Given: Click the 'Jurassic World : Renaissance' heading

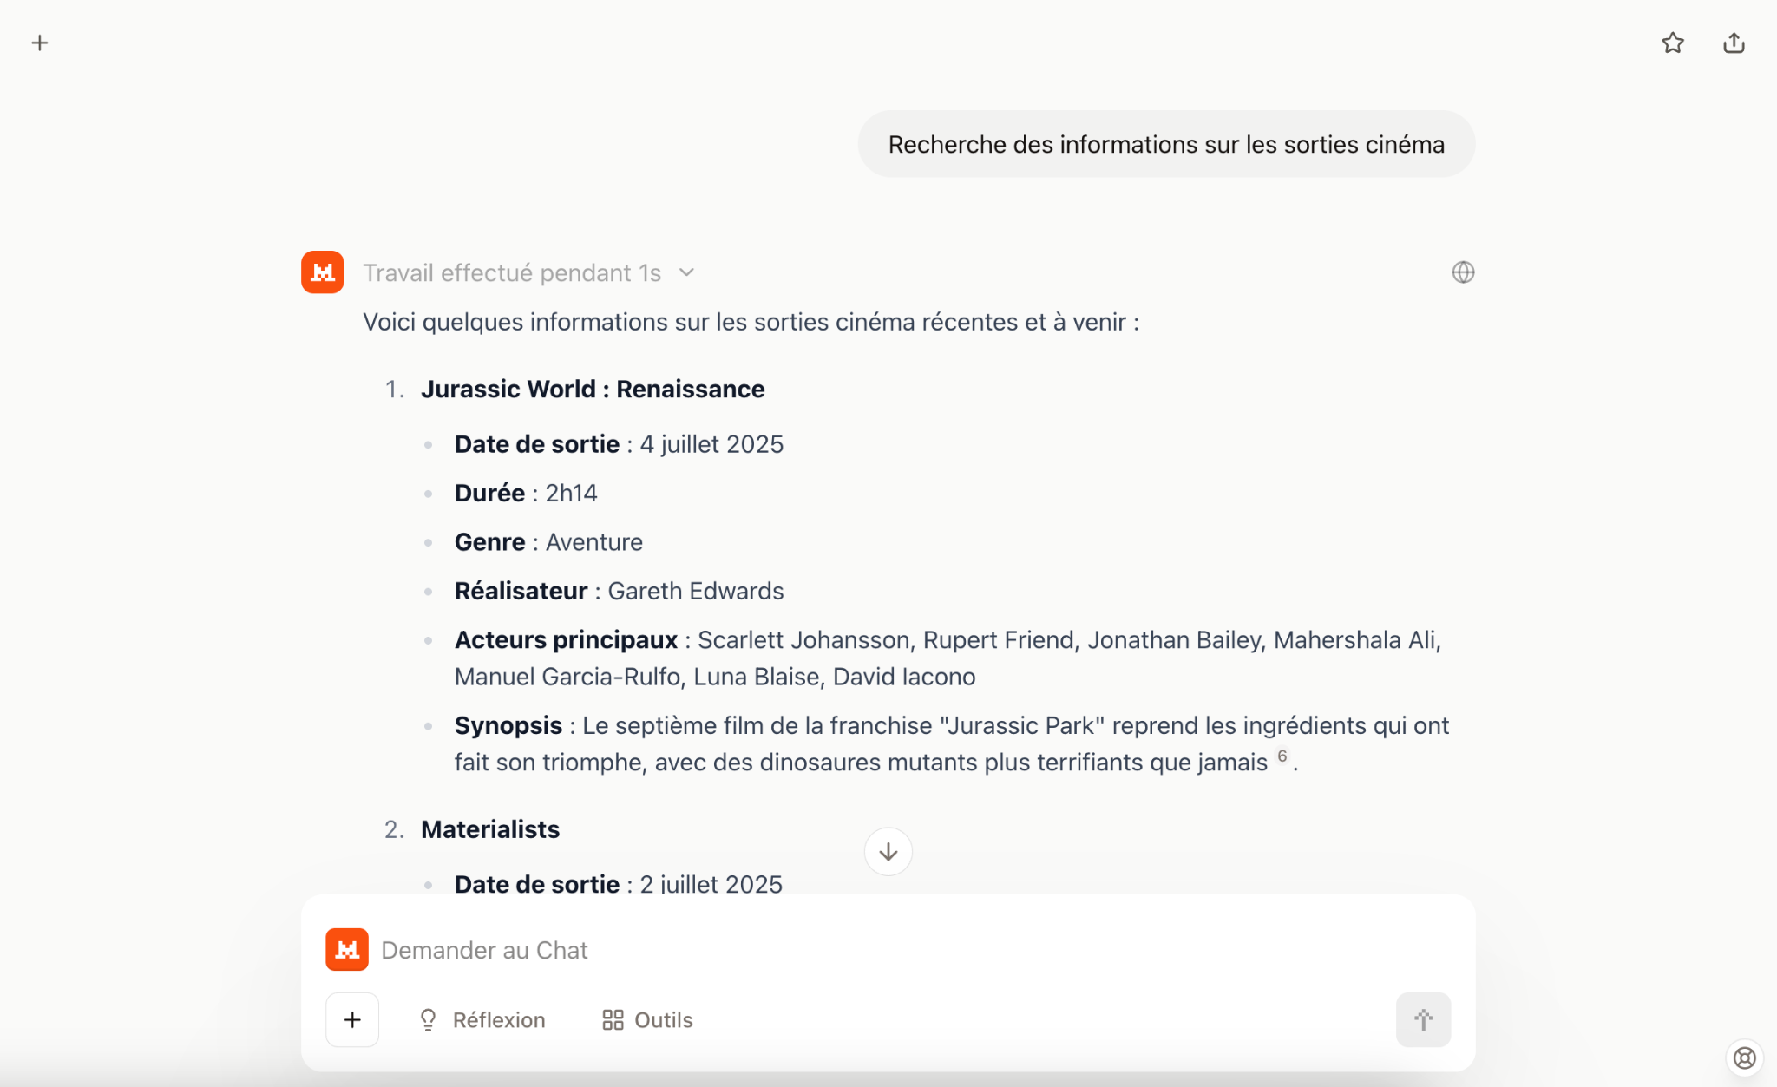Looking at the screenshot, I should (593, 389).
